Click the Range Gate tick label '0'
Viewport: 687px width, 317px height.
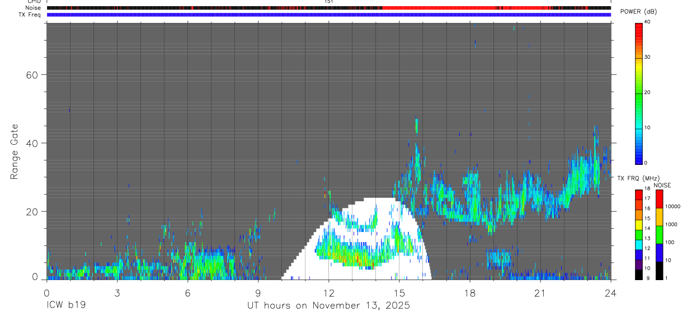point(36,277)
